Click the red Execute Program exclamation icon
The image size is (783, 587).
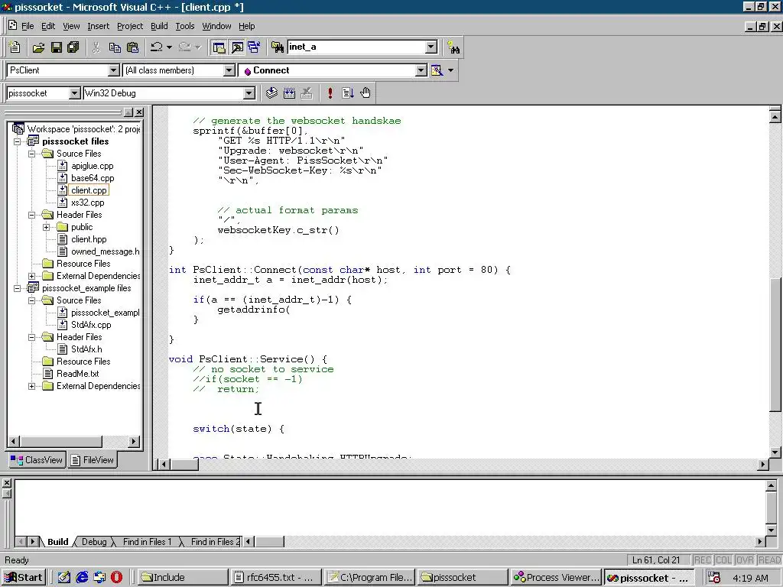tap(330, 92)
